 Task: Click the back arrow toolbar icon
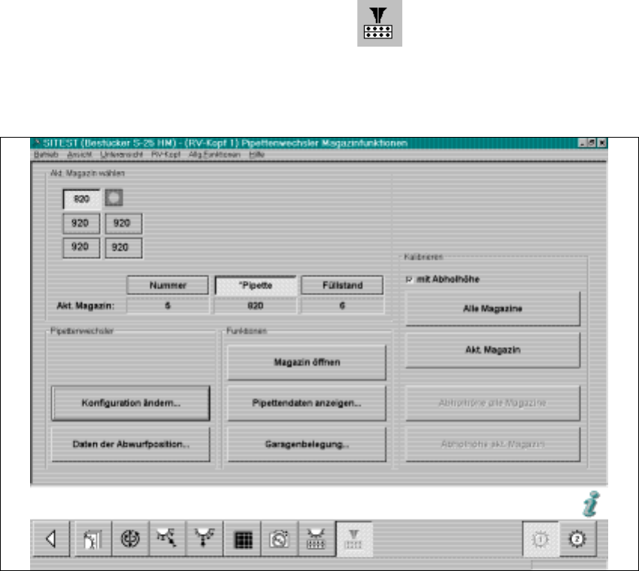pyautogui.click(x=51, y=539)
